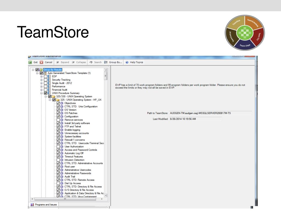The width and height of the screenshot is (281, 211).
Task: Click the tree scroll right arrow
Action: [x=102, y=199]
